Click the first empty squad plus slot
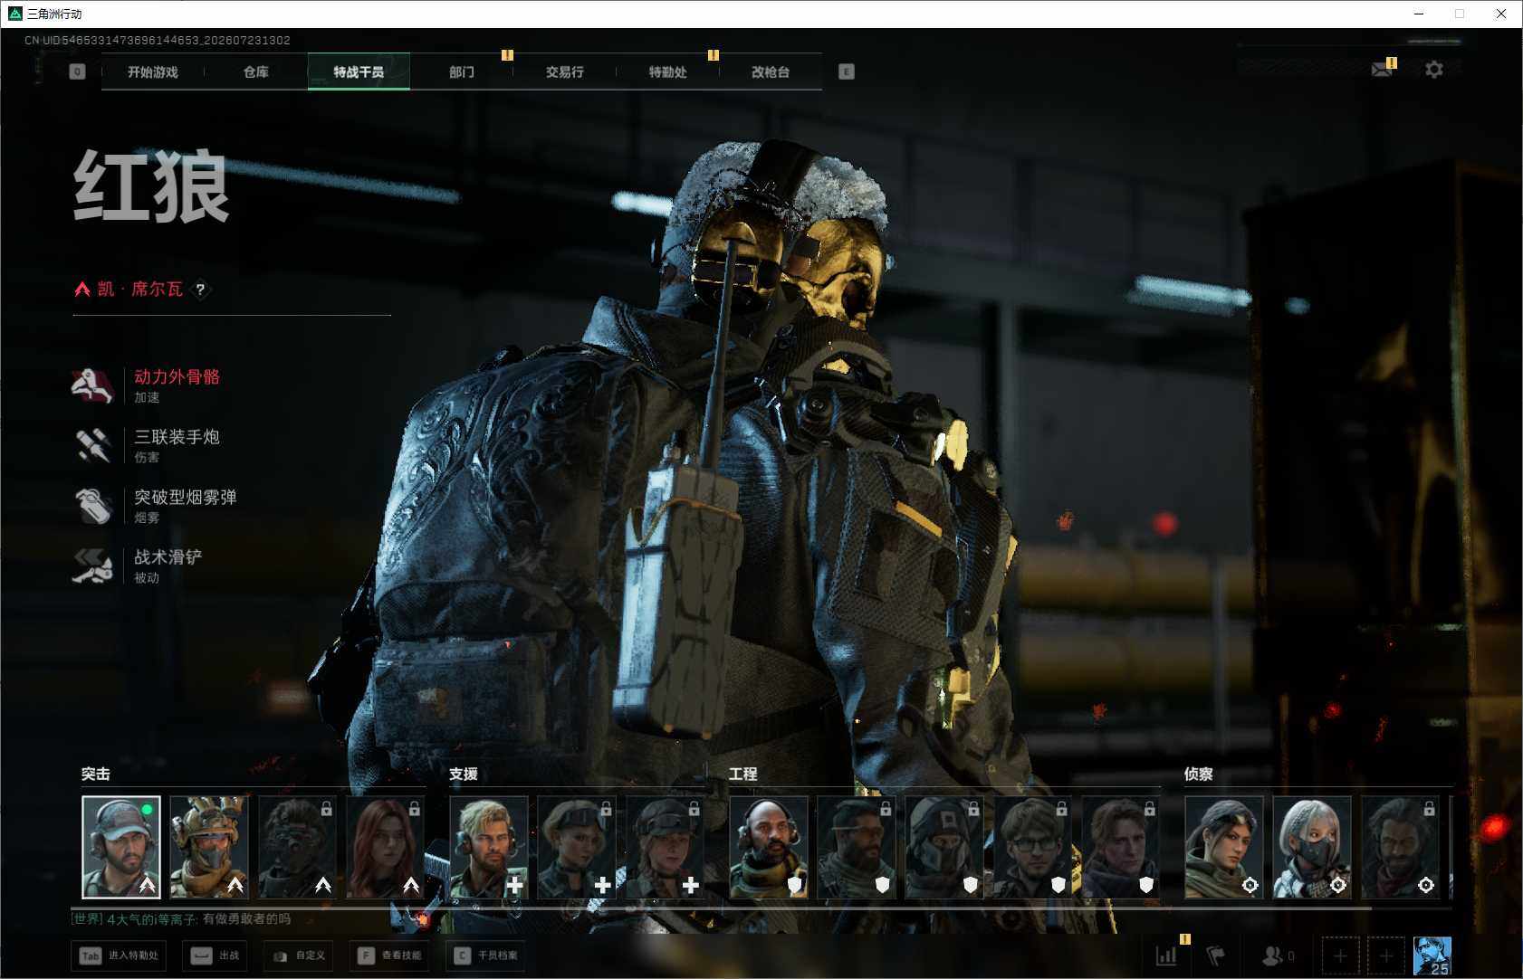This screenshot has height=979, width=1523. click(1341, 955)
